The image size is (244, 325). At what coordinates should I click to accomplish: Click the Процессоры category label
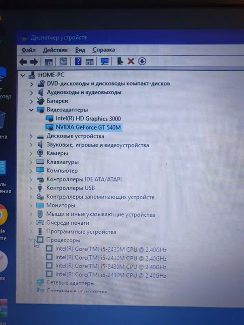click(x=63, y=240)
